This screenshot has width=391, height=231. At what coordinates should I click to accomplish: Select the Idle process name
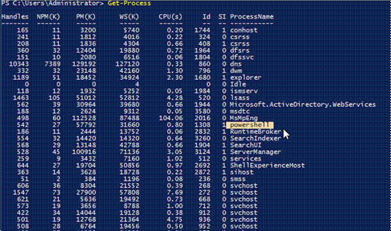pyautogui.click(x=238, y=84)
